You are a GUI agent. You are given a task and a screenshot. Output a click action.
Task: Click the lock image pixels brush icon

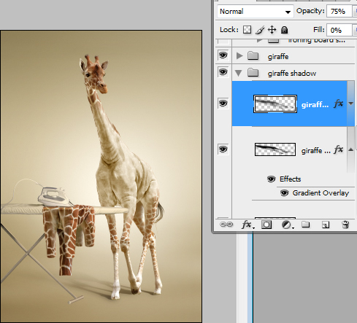coord(260,30)
